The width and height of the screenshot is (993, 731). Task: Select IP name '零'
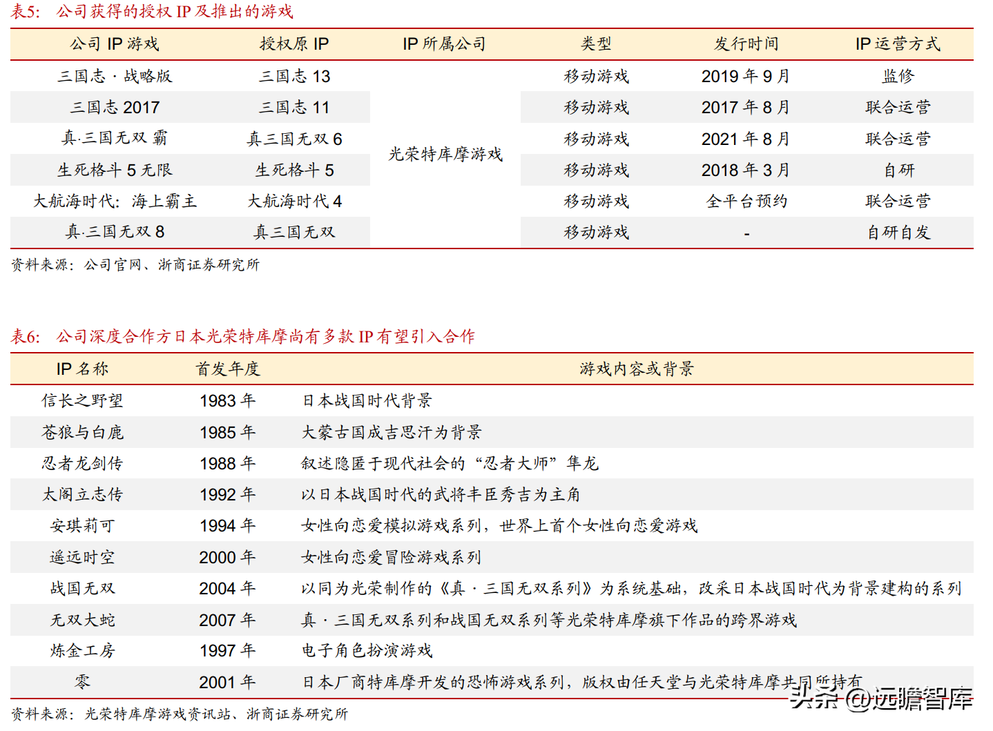pos(82,682)
